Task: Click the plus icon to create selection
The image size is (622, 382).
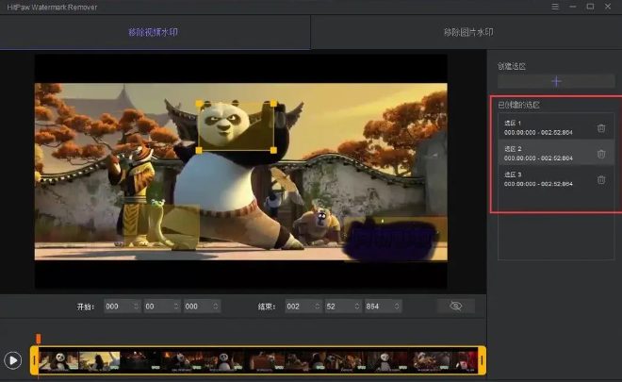Action: 555,82
